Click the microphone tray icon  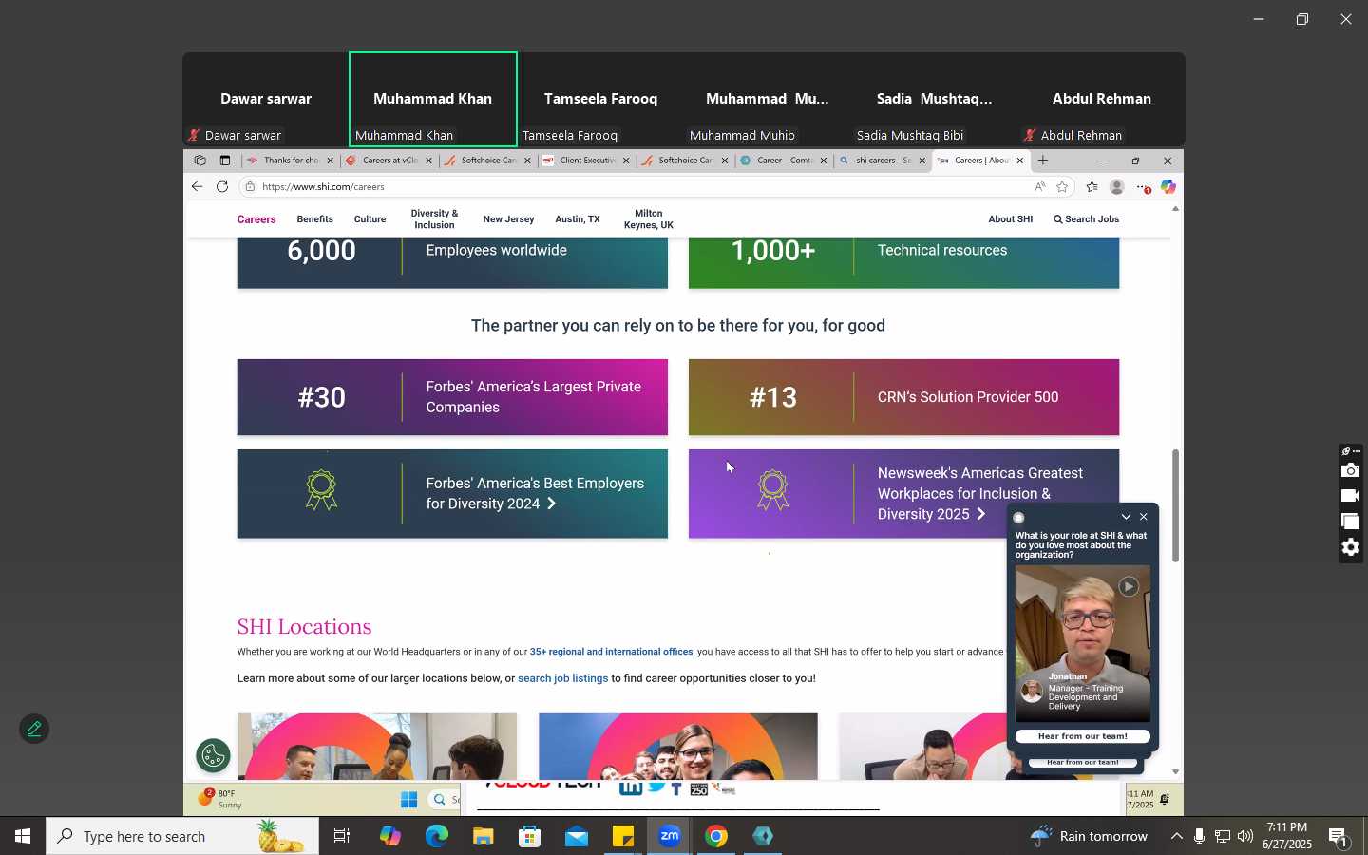(1199, 836)
